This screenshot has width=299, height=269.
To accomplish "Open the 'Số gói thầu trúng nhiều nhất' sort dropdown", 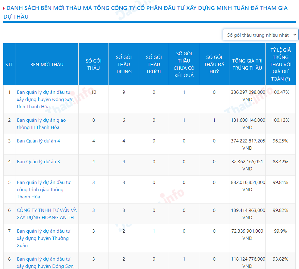I will click(260, 35).
